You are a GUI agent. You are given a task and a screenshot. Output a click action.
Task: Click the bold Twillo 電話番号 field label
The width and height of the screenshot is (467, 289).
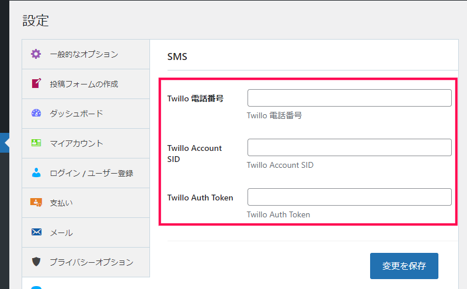196,98
